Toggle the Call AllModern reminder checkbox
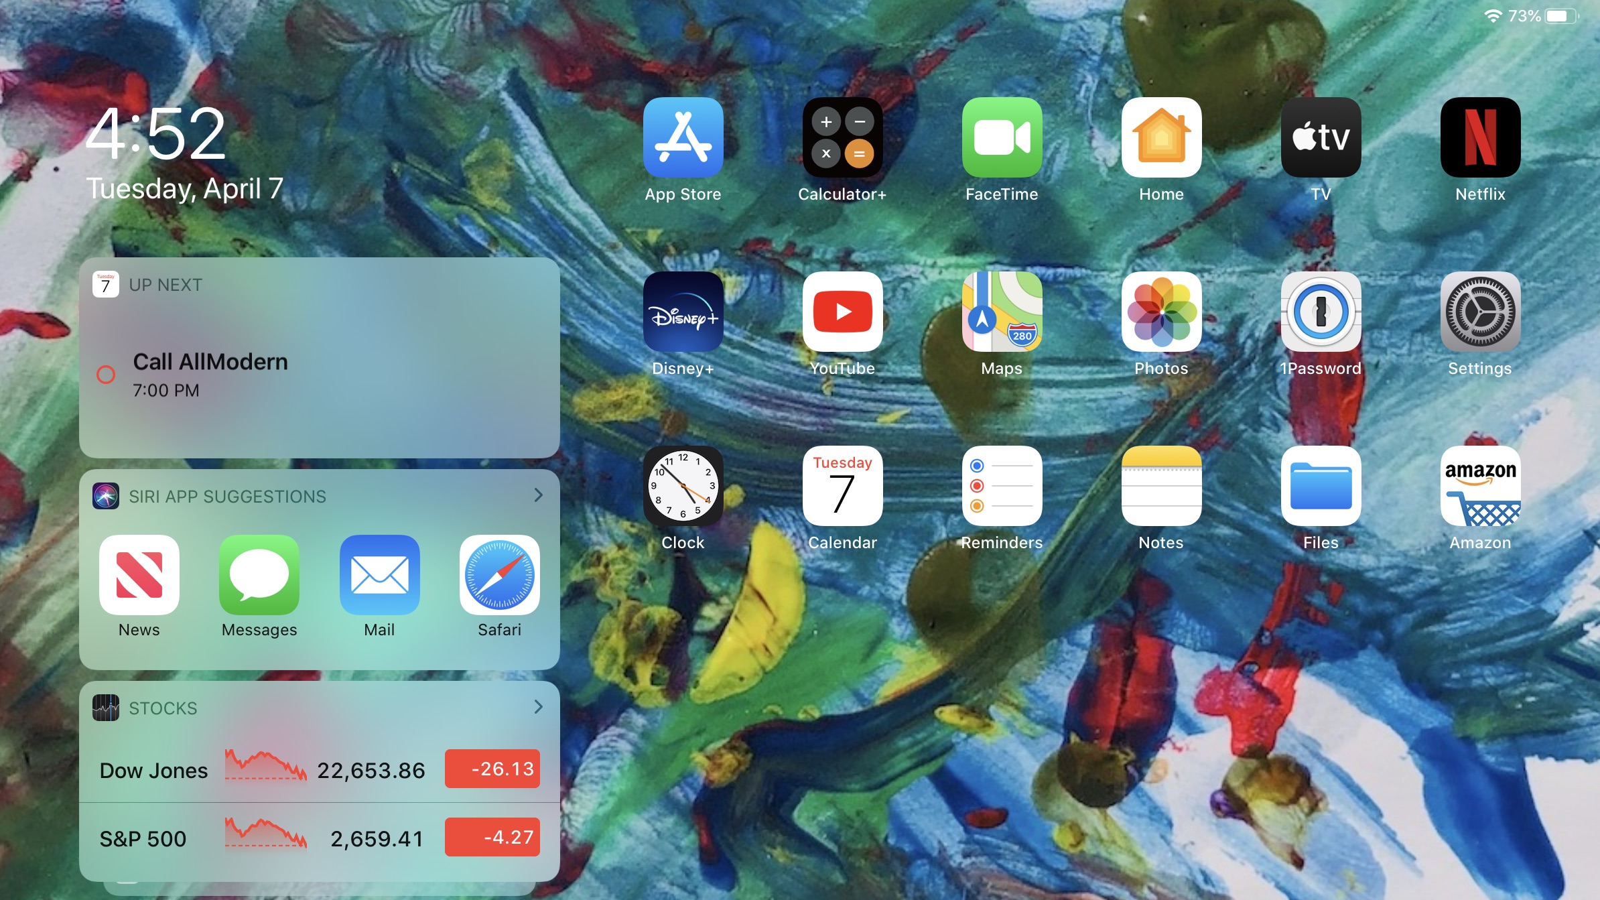Image resolution: width=1600 pixels, height=900 pixels. coord(107,374)
